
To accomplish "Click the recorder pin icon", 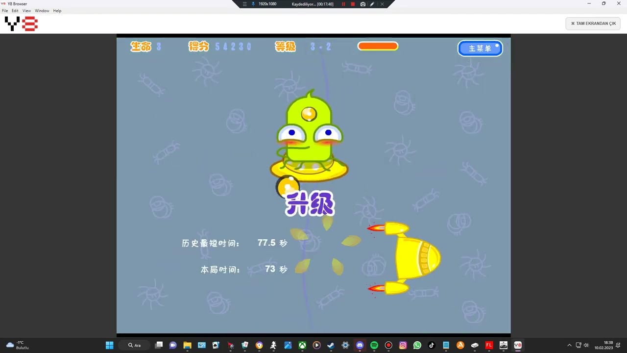I will tap(253, 4).
